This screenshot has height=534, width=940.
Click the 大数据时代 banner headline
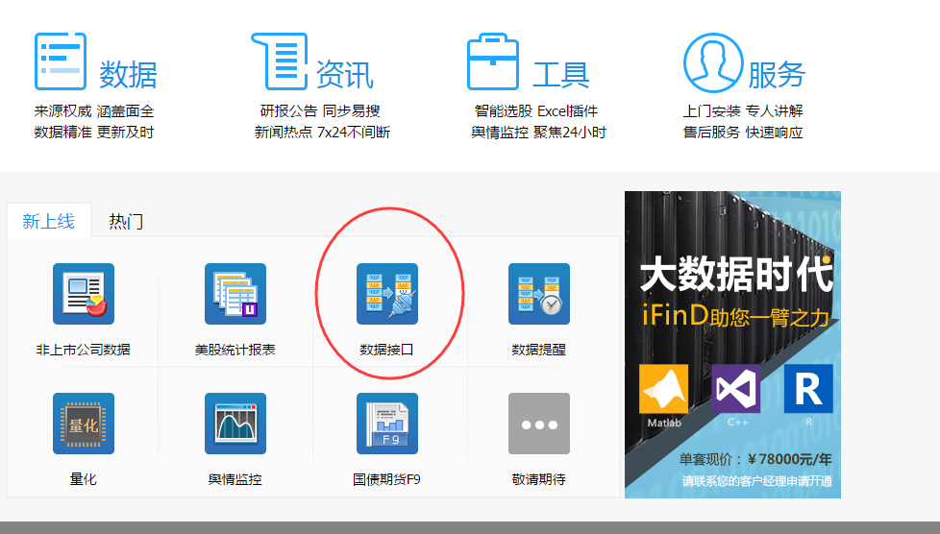(736, 275)
